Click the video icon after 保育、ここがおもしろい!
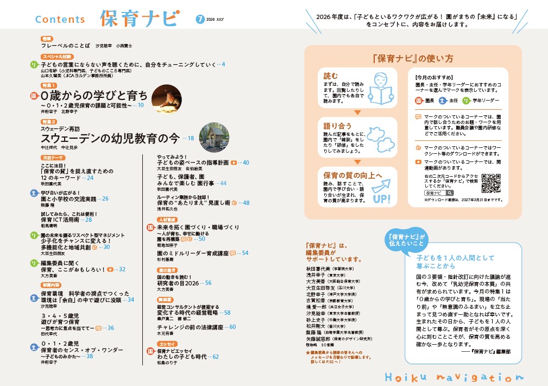 (x=110, y=270)
